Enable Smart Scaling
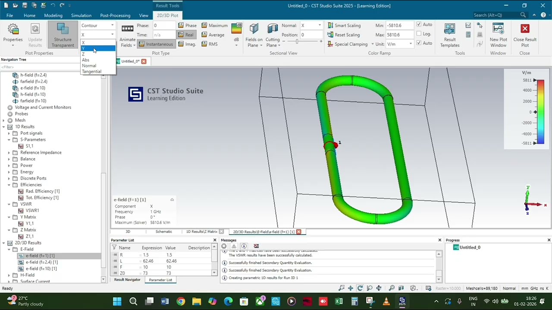 344,25
